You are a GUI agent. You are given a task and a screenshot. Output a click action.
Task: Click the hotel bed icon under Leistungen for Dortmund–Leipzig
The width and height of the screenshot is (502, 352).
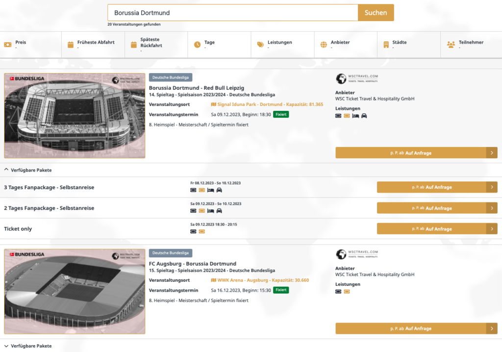[355, 116]
